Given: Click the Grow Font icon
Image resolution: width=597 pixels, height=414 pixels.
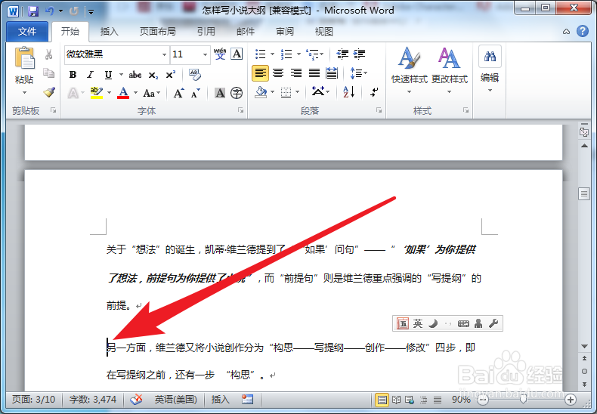Looking at the screenshot, I should click(x=178, y=93).
